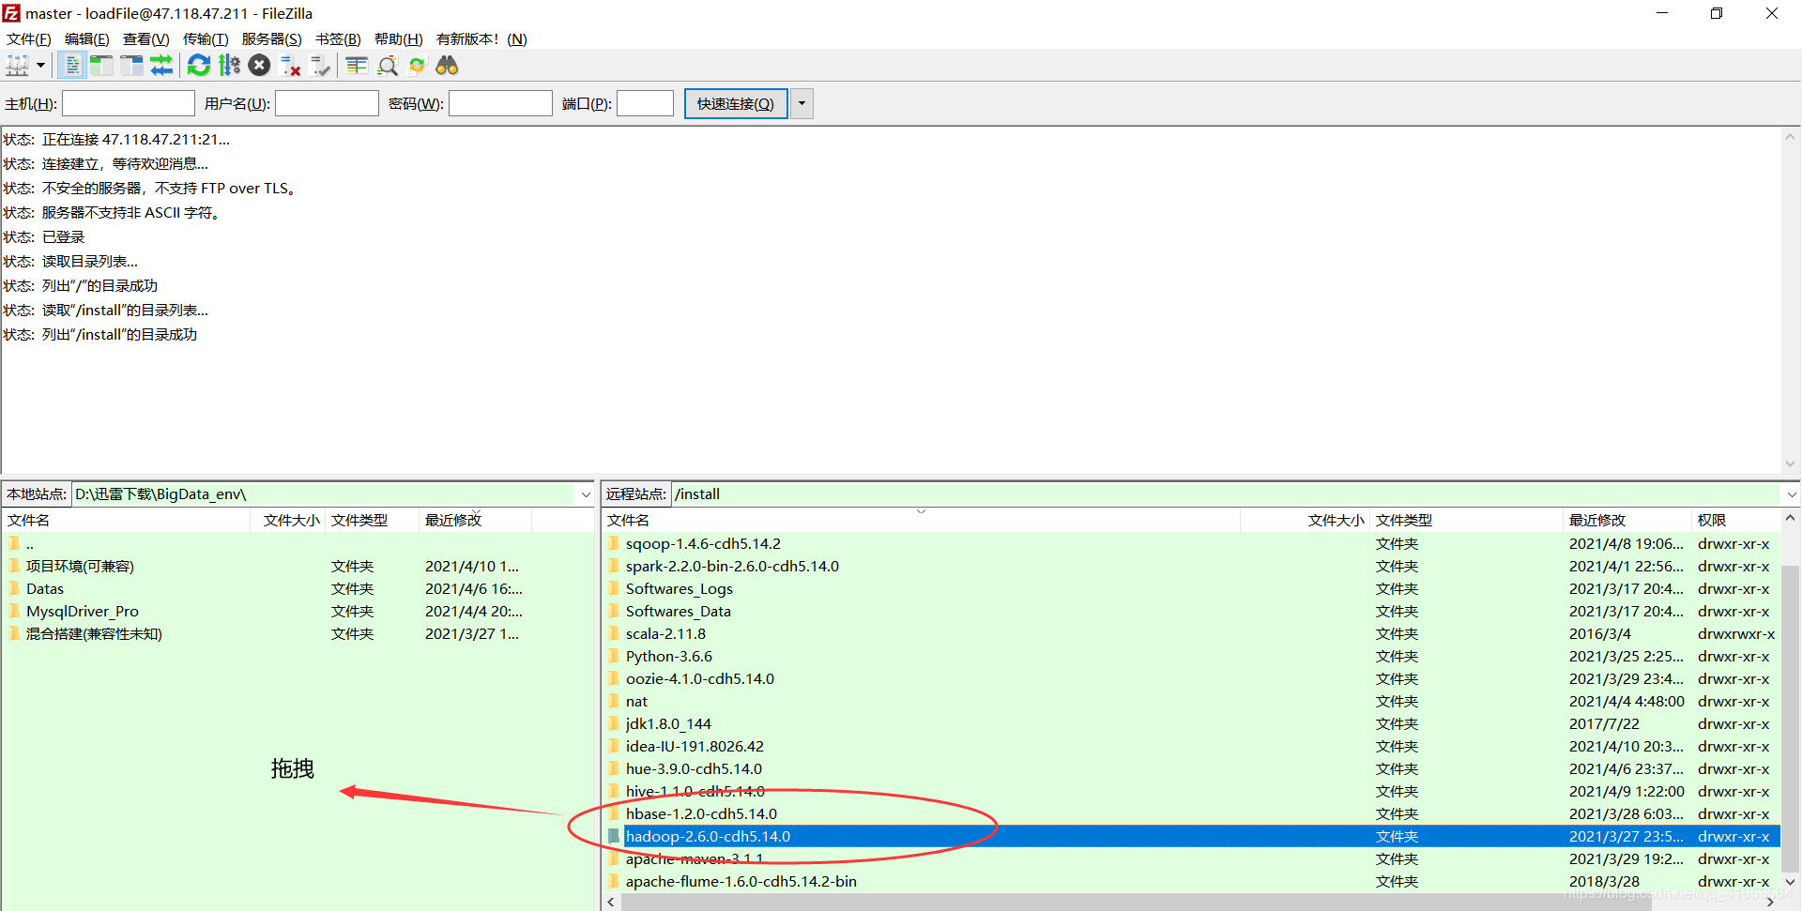Select local folder 混合搭建(兼容性未知)

pyautogui.click(x=298, y=634)
